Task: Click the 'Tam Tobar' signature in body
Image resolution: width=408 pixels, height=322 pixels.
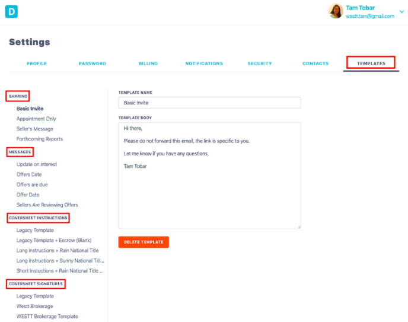Action: pos(135,166)
